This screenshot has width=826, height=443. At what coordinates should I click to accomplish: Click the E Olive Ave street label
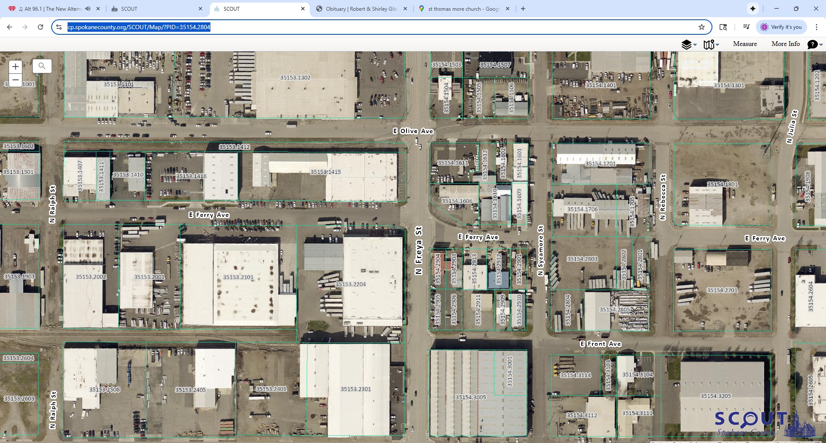coord(413,131)
